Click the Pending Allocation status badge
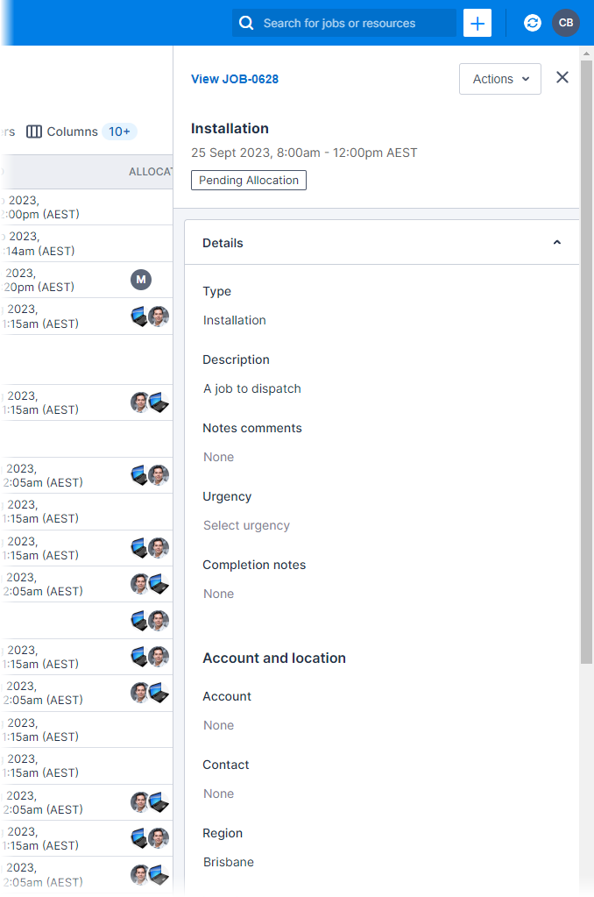 [247, 180]
